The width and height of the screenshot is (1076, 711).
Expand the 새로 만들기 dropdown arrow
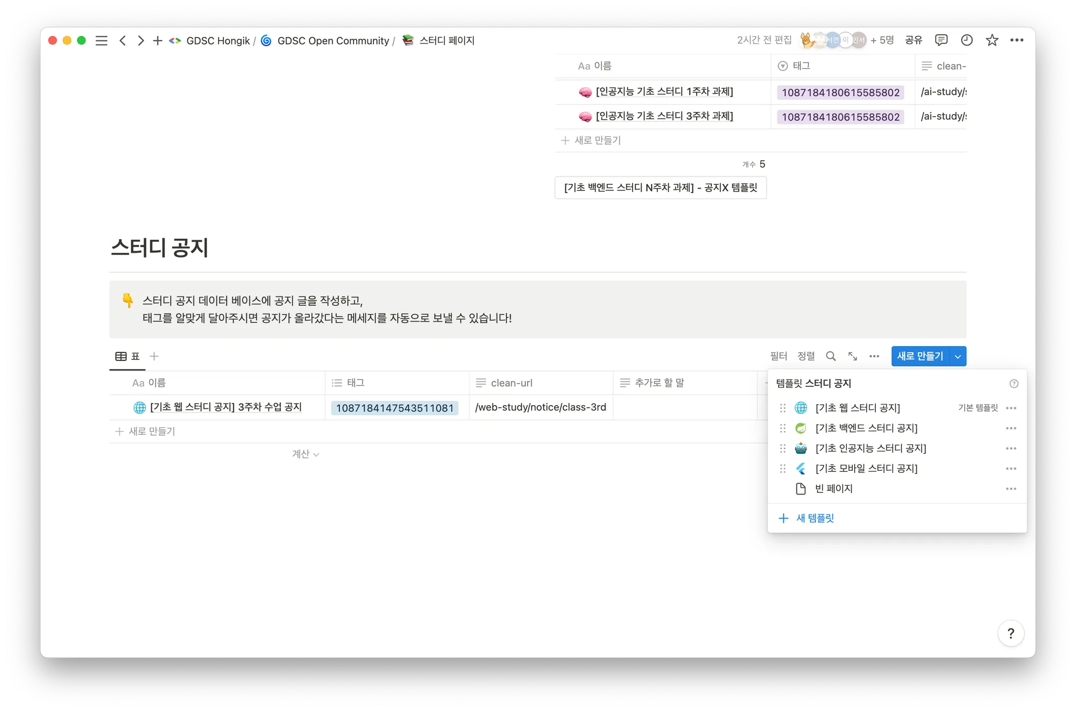(958, 356)
